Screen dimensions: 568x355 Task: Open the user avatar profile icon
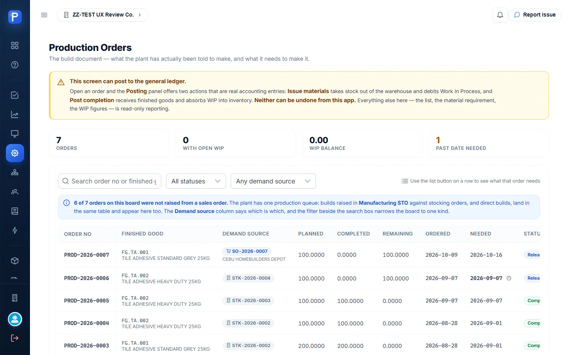[15, 319]
